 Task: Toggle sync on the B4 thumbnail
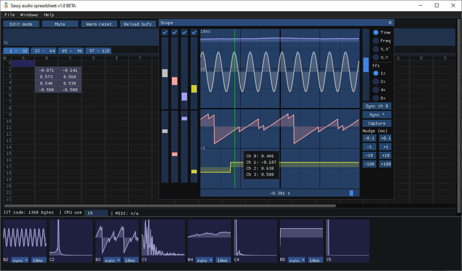[x=204, y=260]
